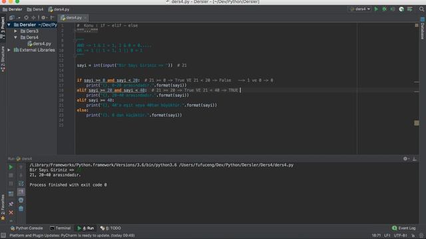Collapse all in Project panel toolbar
This screenshot has height=239, width=426.
point(33,18)
